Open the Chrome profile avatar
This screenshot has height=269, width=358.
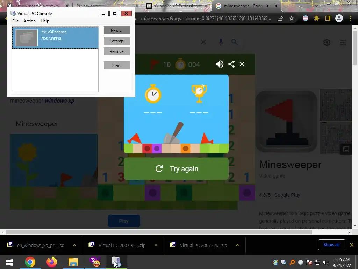click(339, 18)
